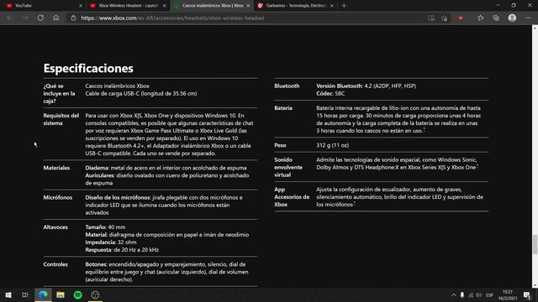
Task: Click the "Materiales" row label
Action: 56,168
